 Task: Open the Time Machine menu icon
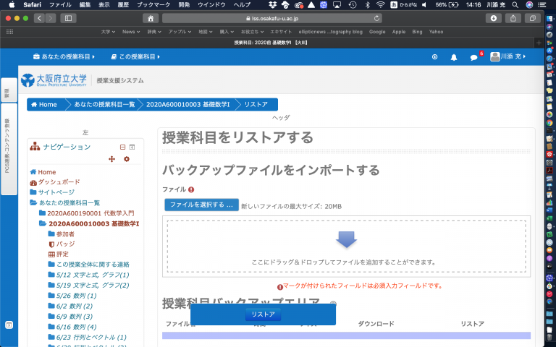(x=353, y=5)
